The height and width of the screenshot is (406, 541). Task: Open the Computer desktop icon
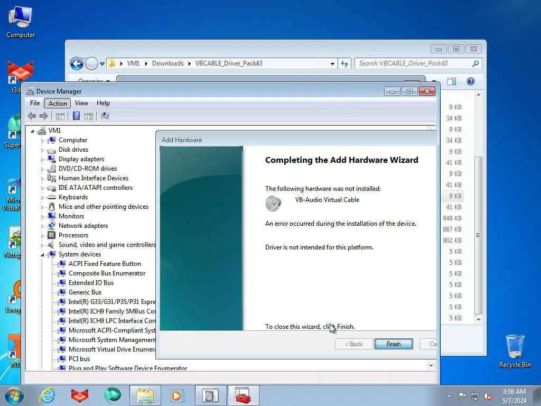(21, 22)
